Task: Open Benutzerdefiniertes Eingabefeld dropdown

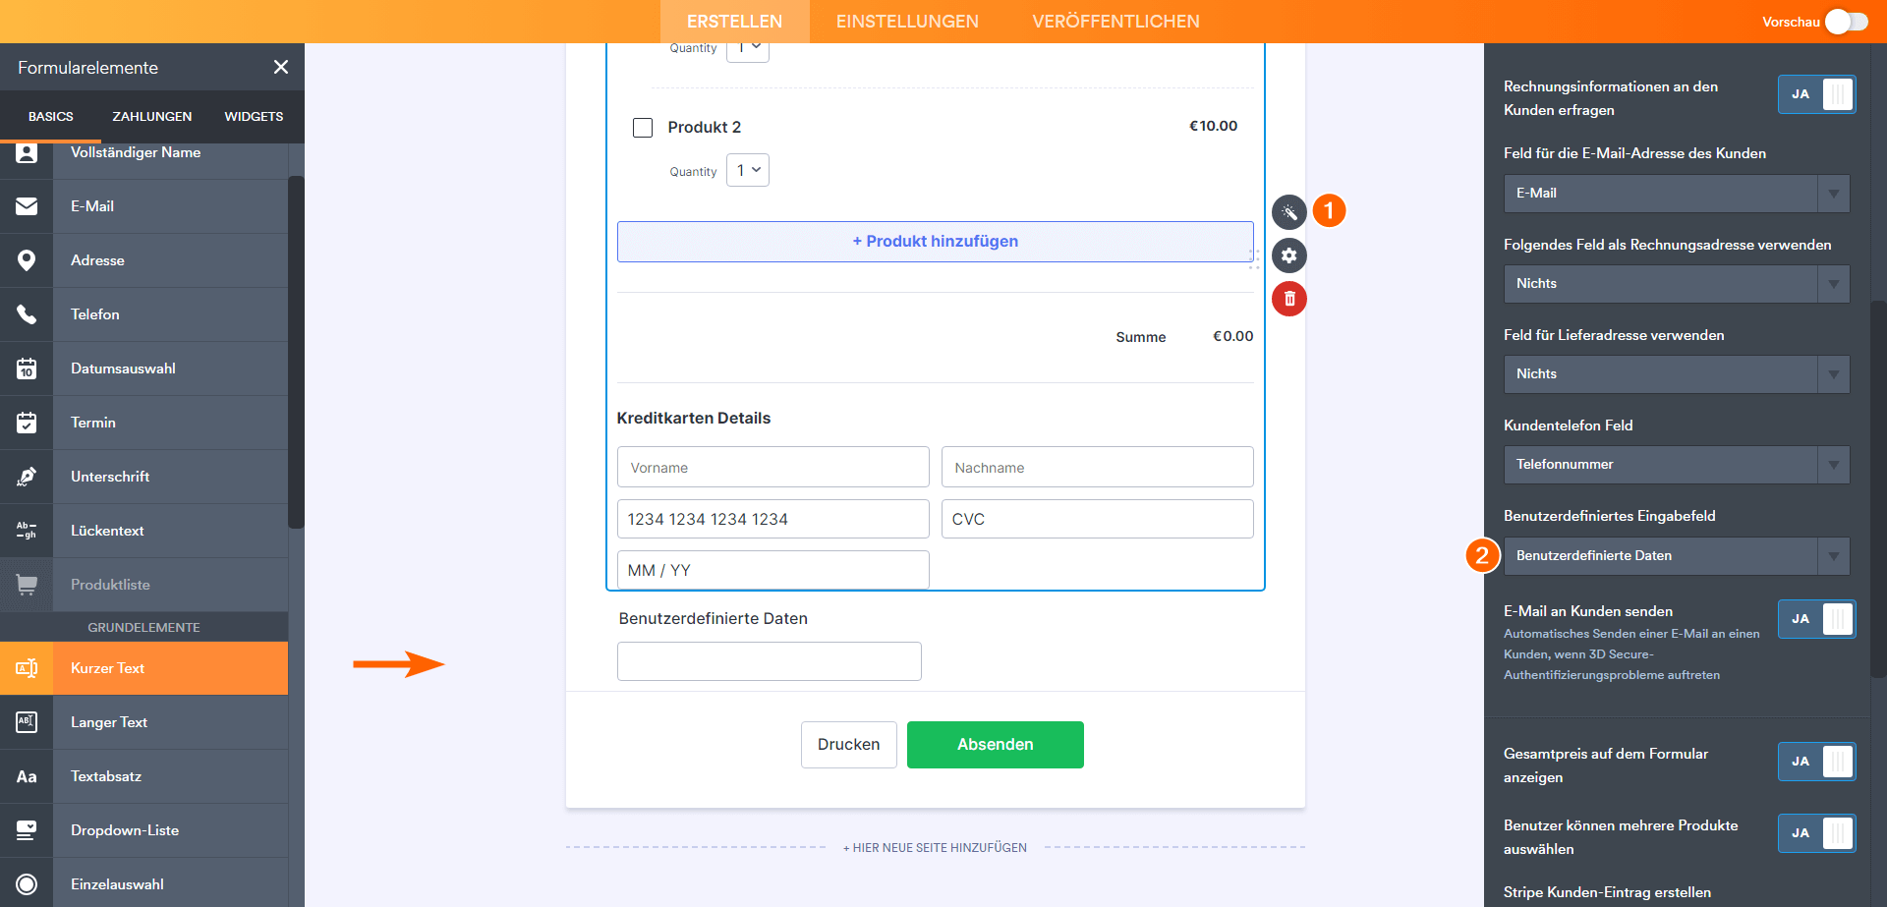Action: click(x=1676, y=556)
